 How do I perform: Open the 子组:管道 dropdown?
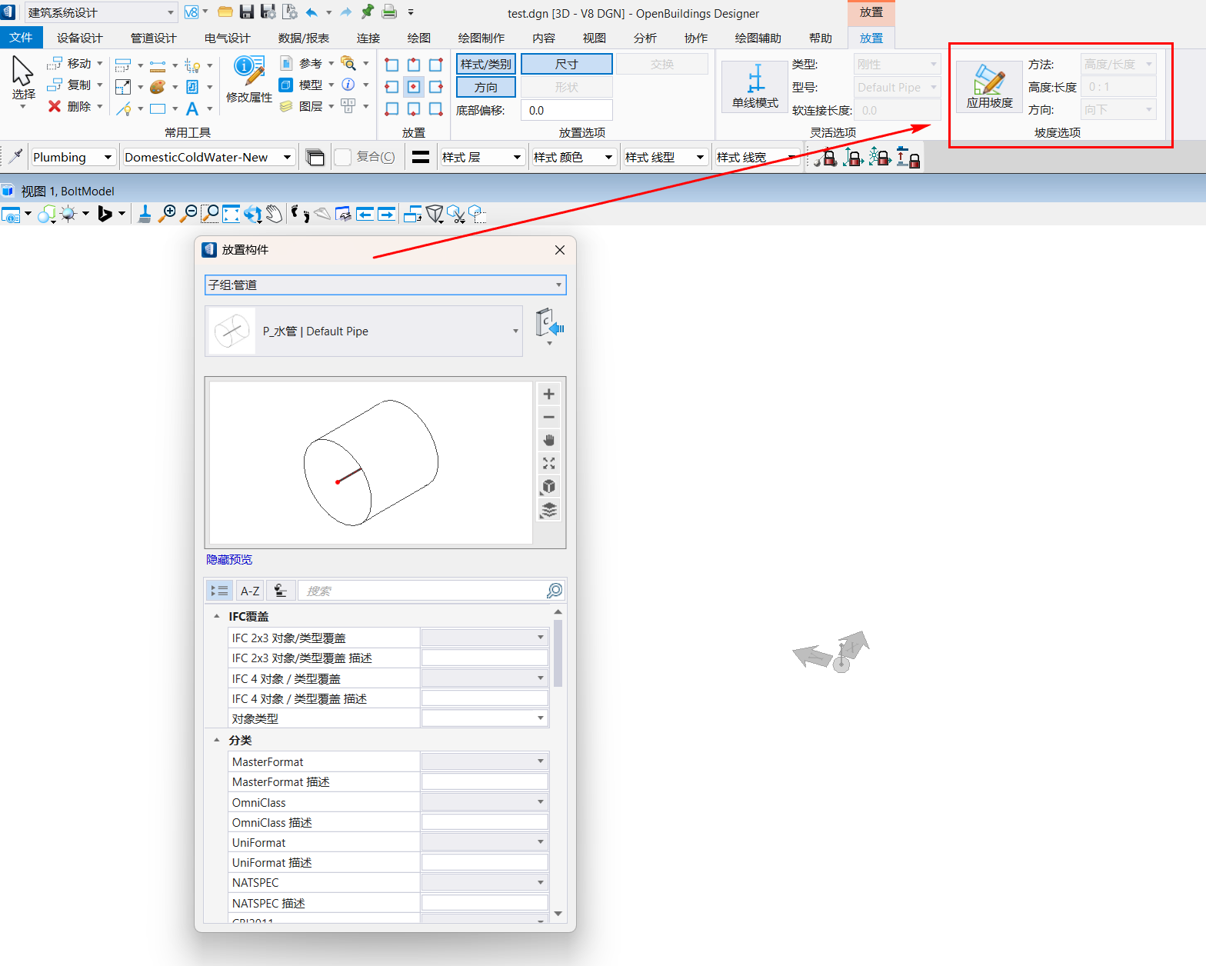click(x=385, y=285)
